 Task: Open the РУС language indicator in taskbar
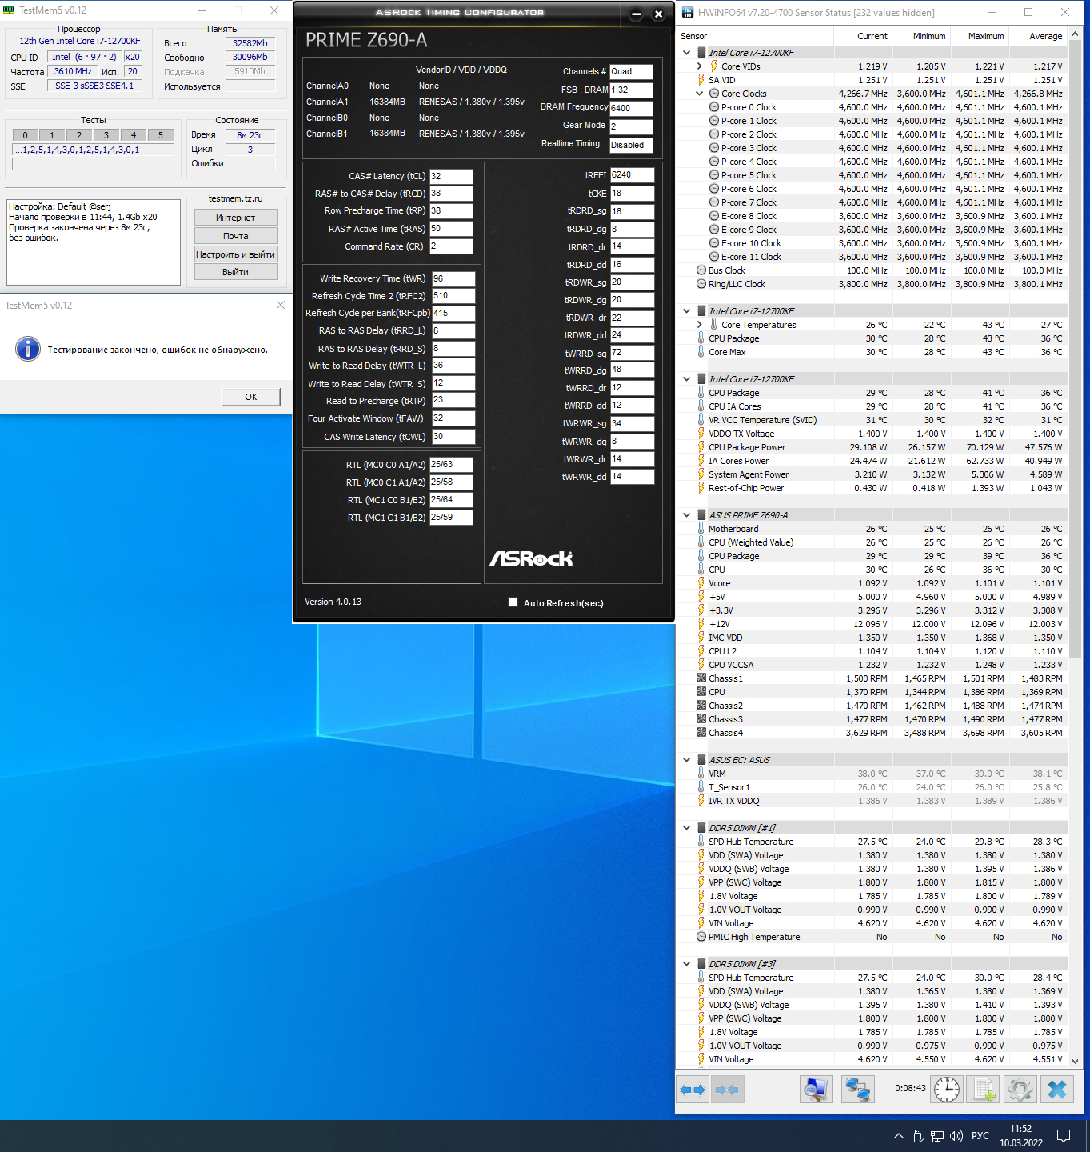click(980, 1136)
